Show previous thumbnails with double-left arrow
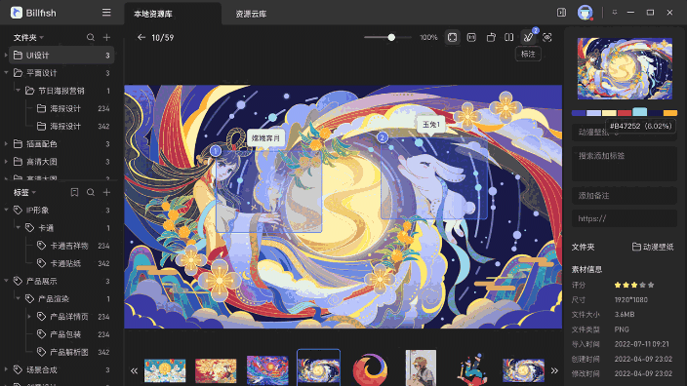687x386 pixels. [x=134, y=371]
